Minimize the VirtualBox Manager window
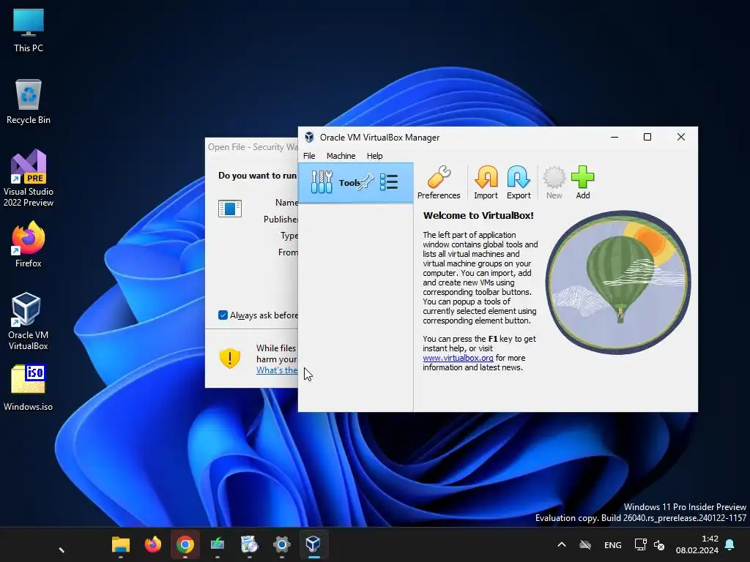Image resolution: width=750 pixels, height=562 pixels. pos(615,137)
